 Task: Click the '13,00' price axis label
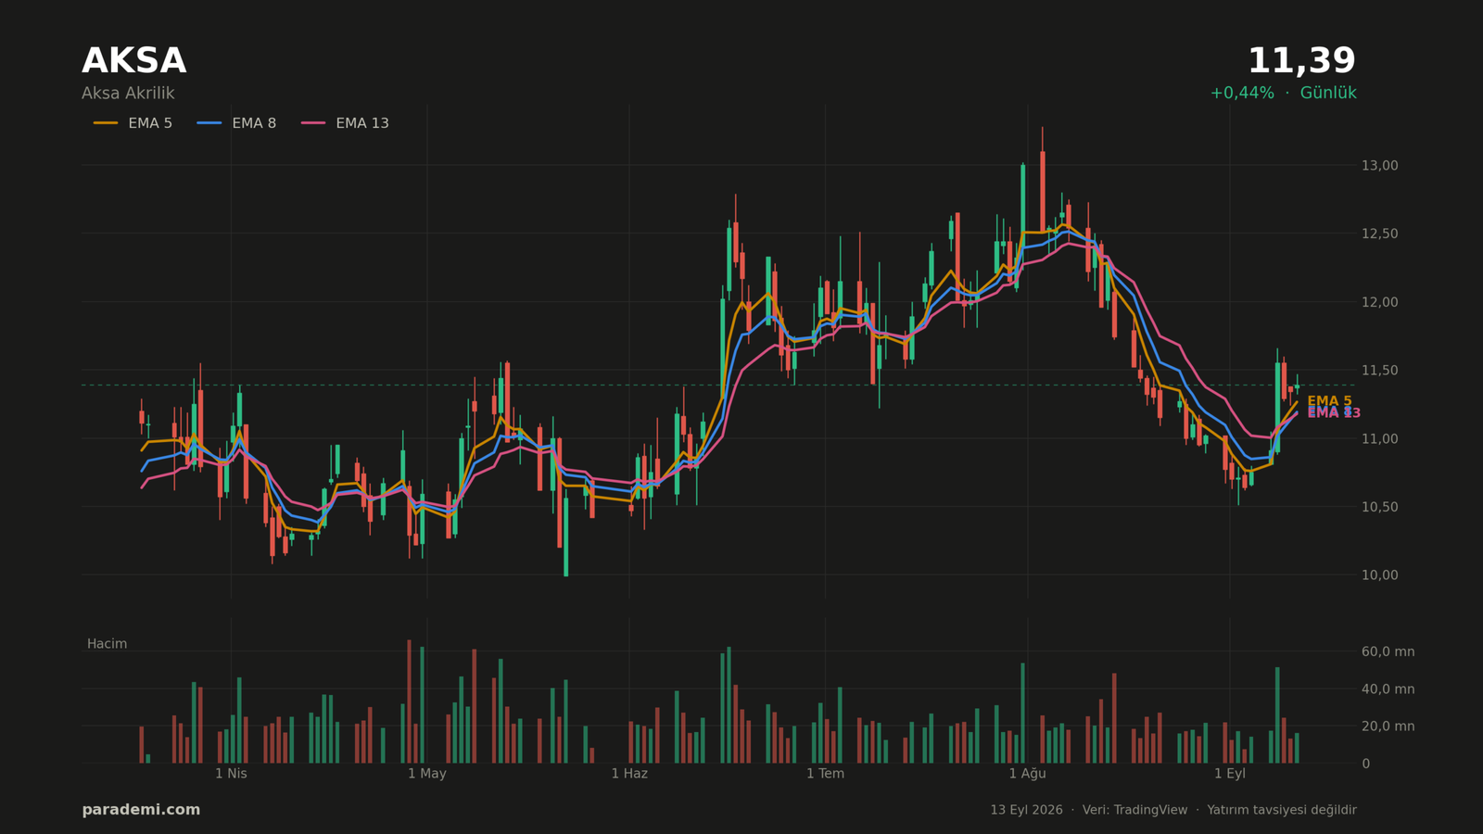click(1379, 166)
